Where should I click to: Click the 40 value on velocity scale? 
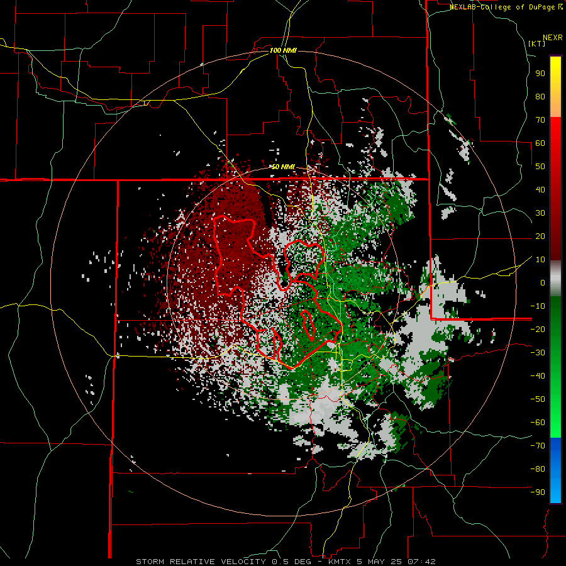(x=540, y=189)
